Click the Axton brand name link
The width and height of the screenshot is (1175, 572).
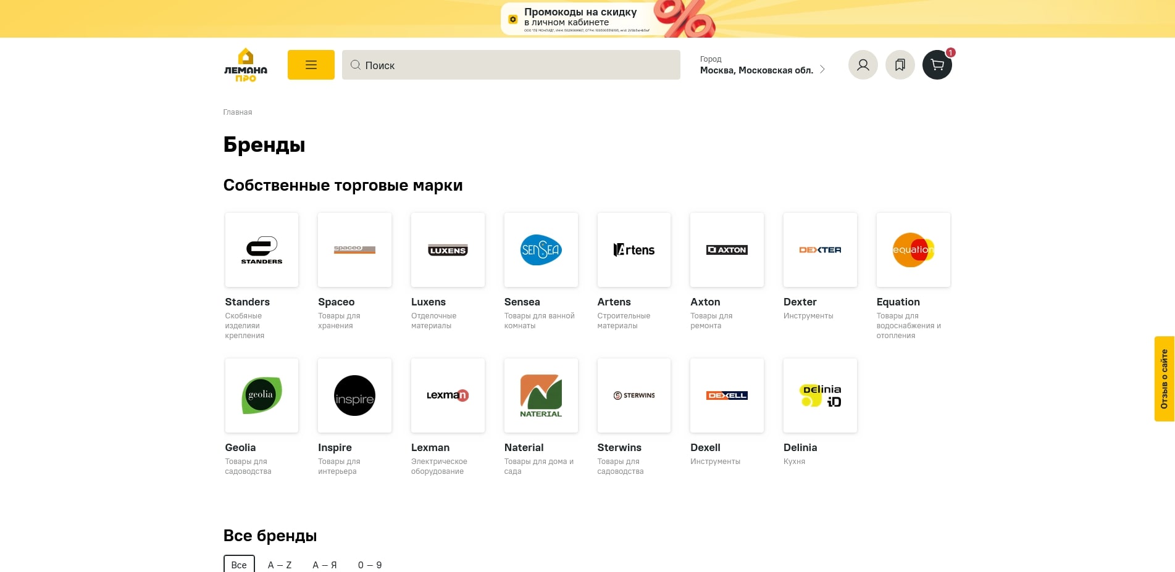[705, 302]
